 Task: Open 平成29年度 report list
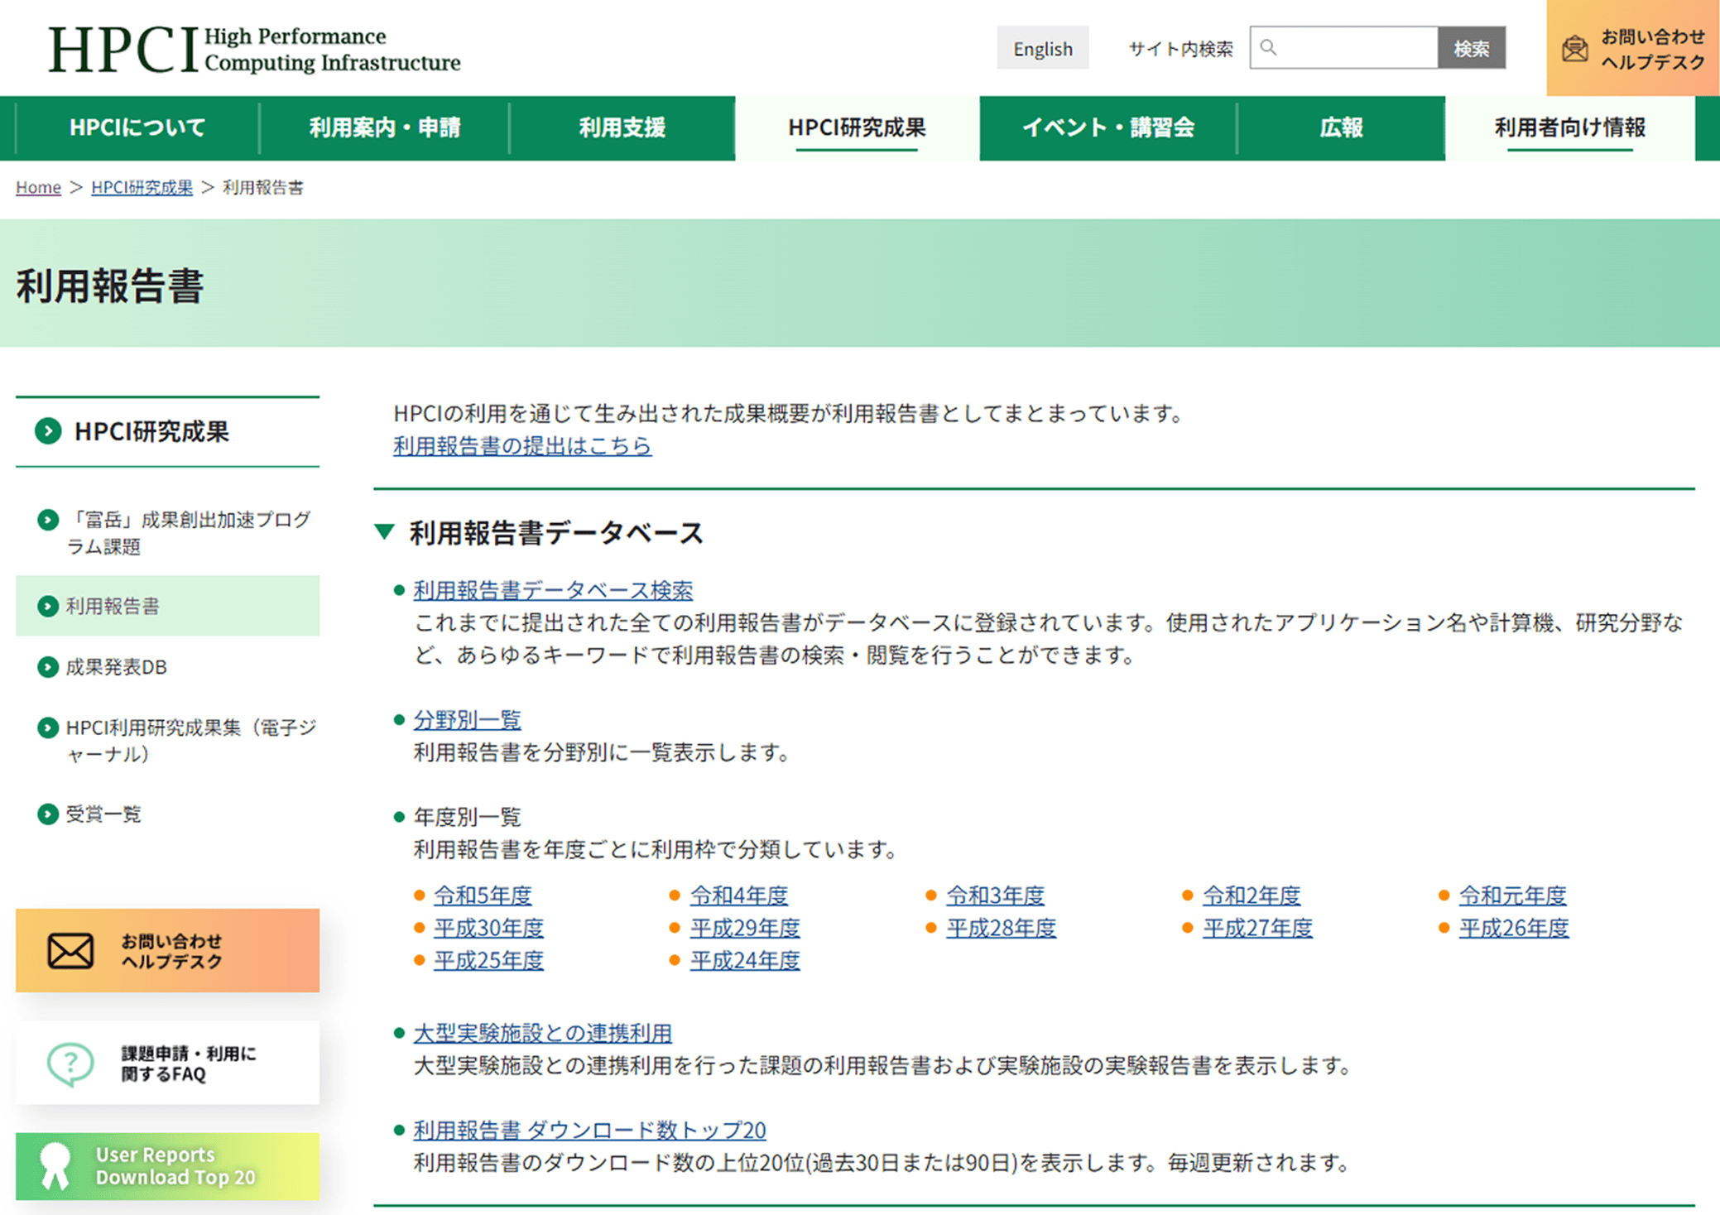click(x=745, y=928)
